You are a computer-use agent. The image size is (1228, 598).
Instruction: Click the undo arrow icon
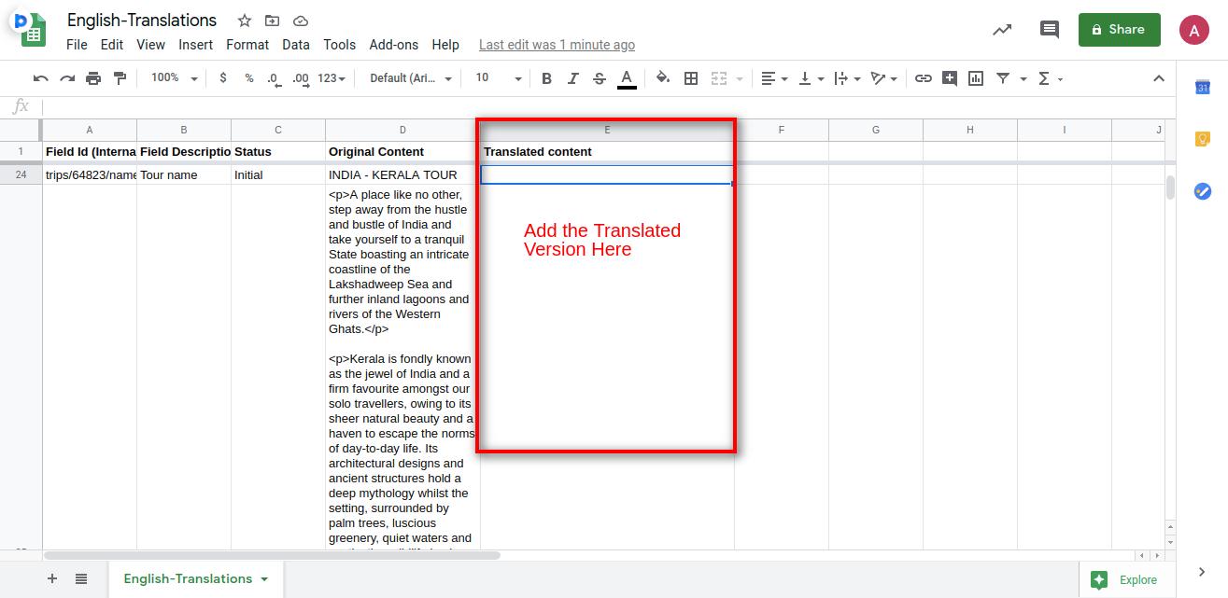pos(40,78)
